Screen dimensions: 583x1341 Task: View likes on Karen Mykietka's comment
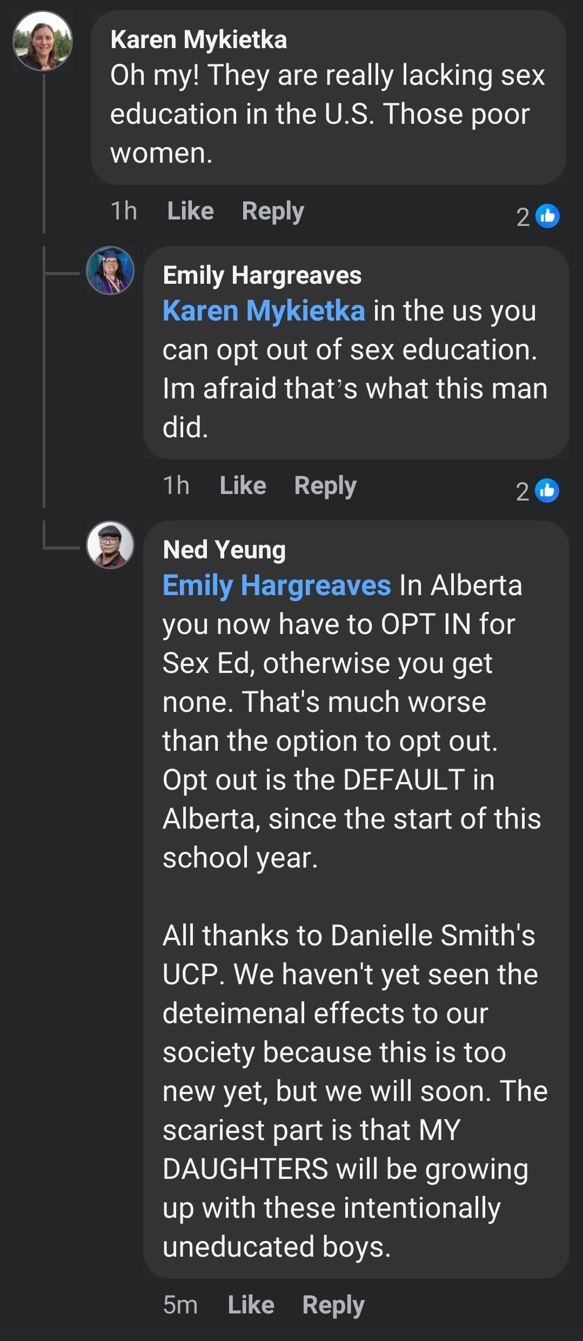538,216
